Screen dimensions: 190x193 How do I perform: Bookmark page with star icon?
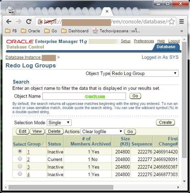(x=172, y=22)
